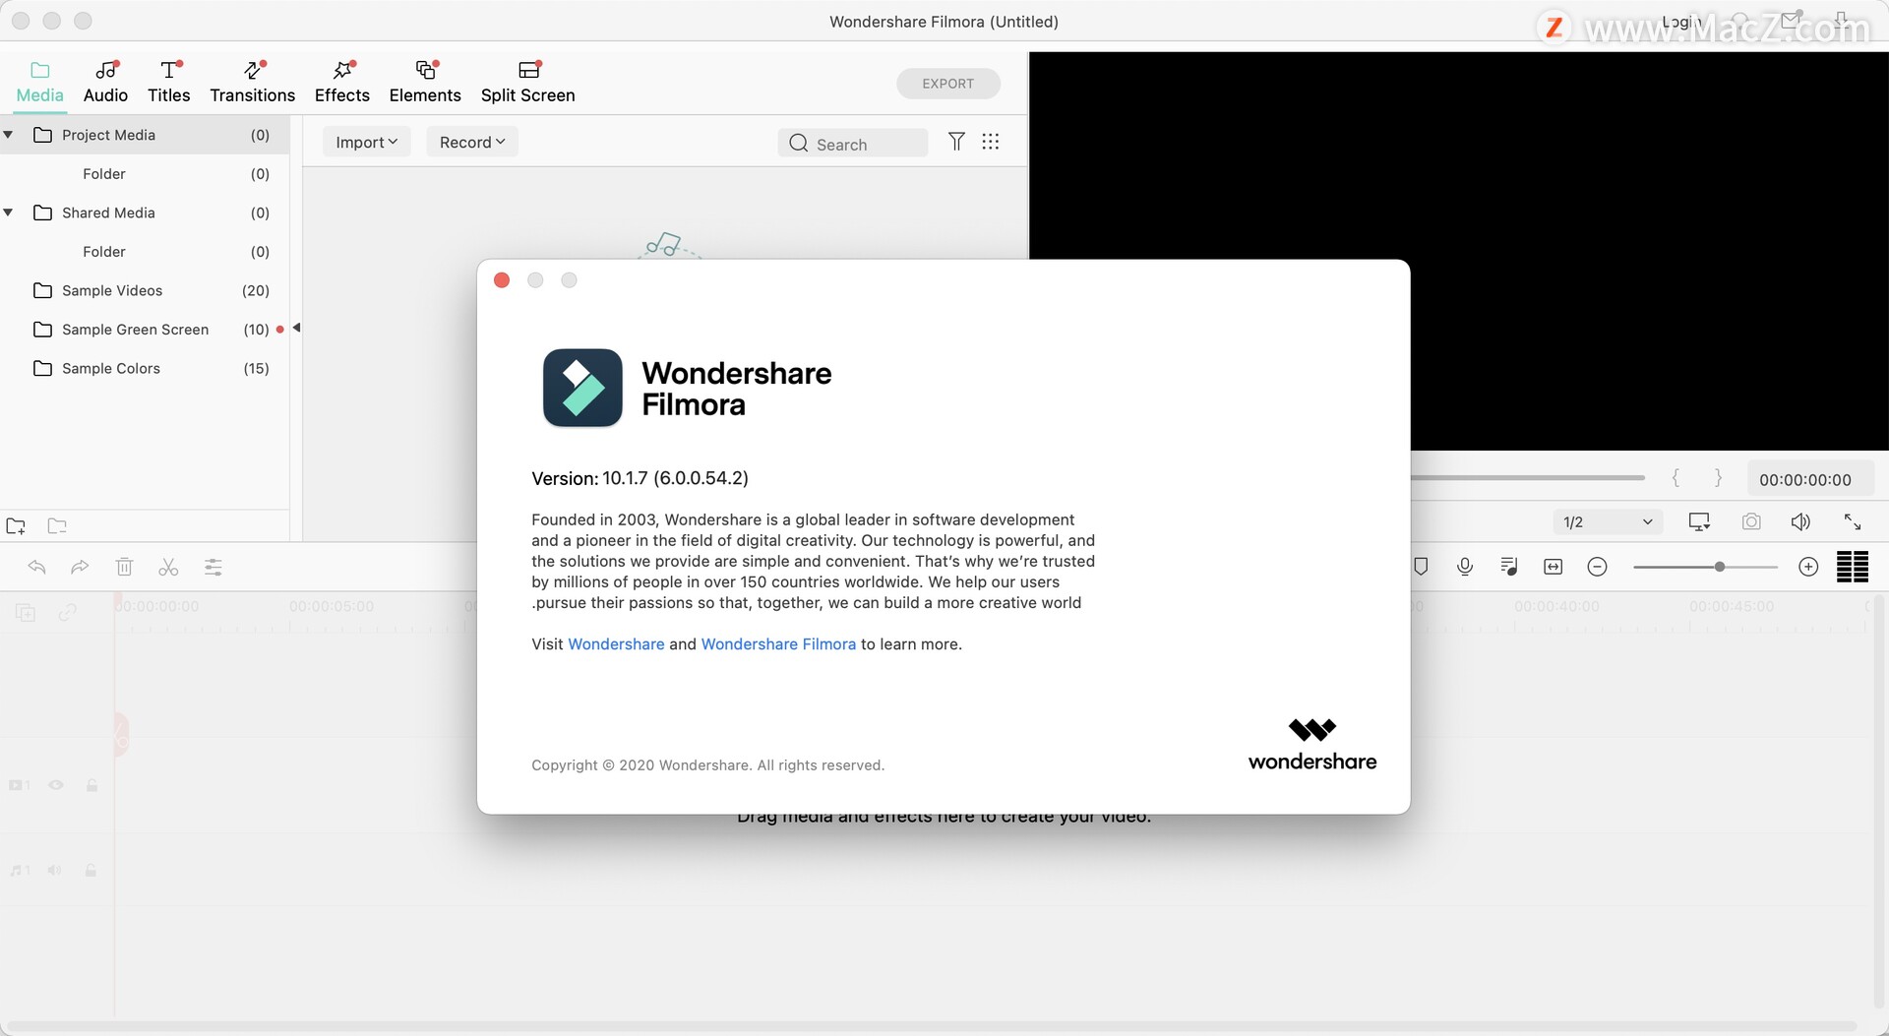Open the Wondershare Filmora link
The height and width of the screenshot is (1036, 1889).
pyautogui.click(x=778, y=644)
